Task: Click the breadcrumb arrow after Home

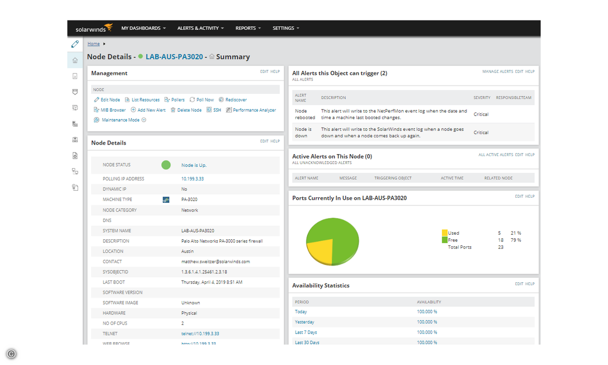Action: [104, 44]
